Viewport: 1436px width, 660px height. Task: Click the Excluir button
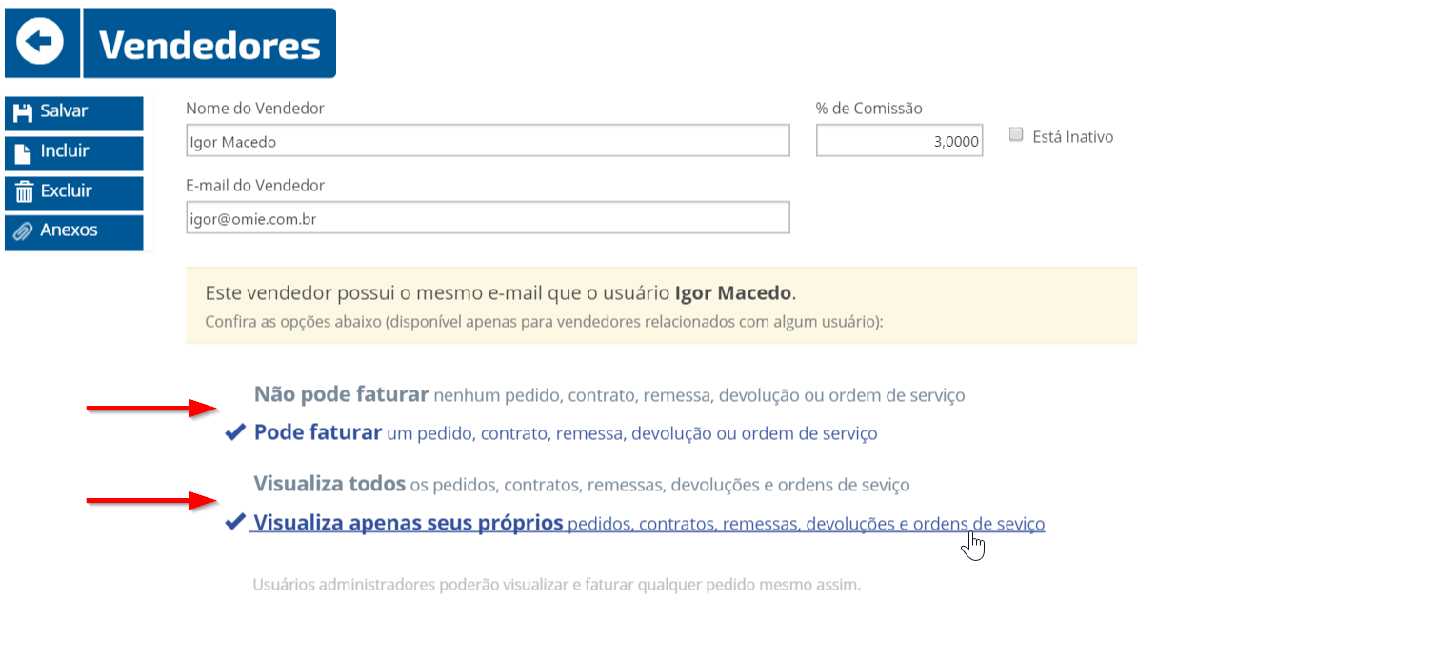[74, 192]
